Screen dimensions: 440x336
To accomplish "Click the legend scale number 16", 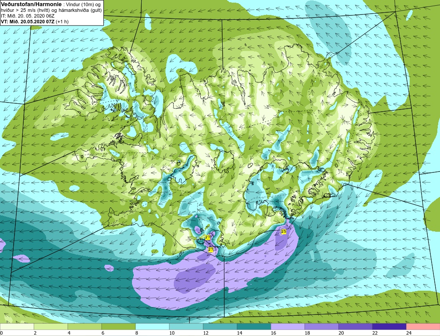I will coord(273,333).
